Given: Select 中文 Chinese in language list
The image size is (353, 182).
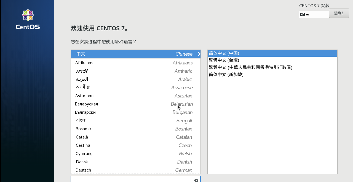Looking at the screenshot, I should point(136,54).
